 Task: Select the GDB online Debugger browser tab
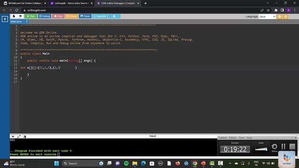tap(118, 3)
